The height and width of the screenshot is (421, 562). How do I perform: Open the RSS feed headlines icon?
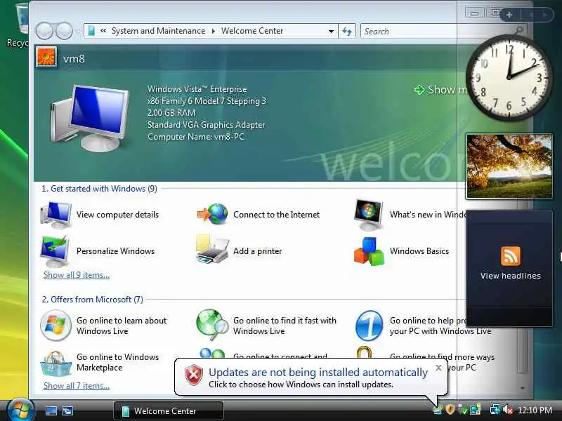(x=511, y=256)
